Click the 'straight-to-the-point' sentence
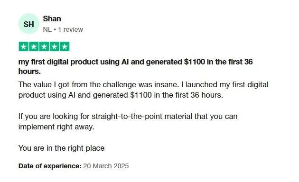This screenshot has width=299, height=182. pos(128,121)
